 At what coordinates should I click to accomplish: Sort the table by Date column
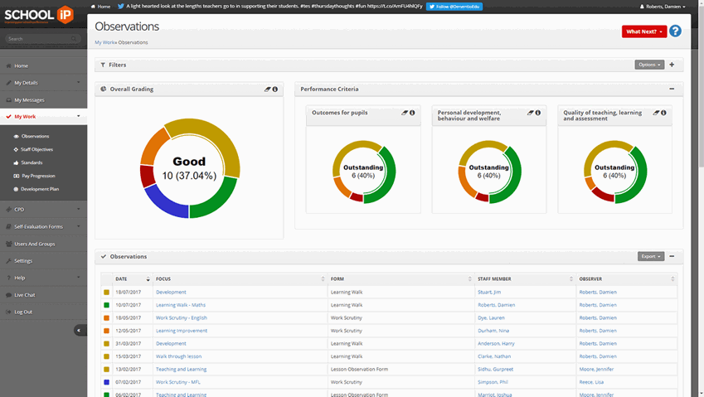[x=133, y=279]
